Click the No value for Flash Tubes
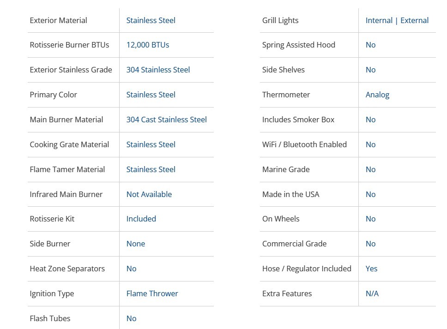The height and width of the screenshot is (329, 447). pyautogui.click(x=131, y=318)
